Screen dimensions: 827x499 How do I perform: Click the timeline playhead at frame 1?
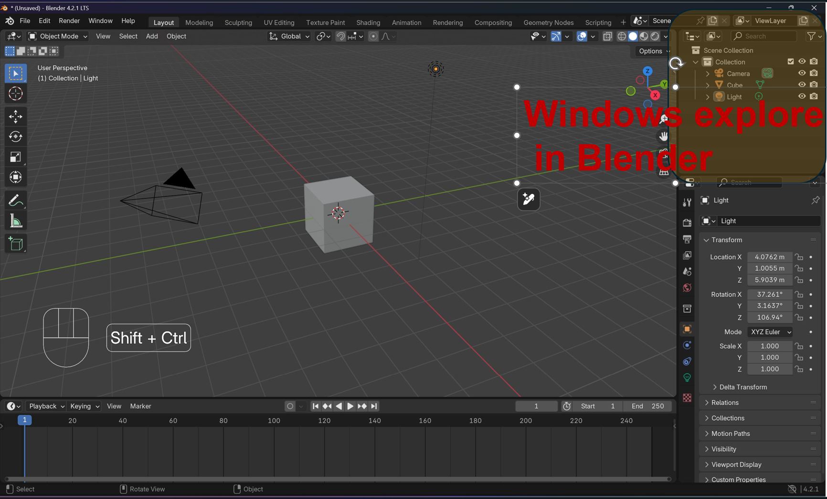click(25, 420)
